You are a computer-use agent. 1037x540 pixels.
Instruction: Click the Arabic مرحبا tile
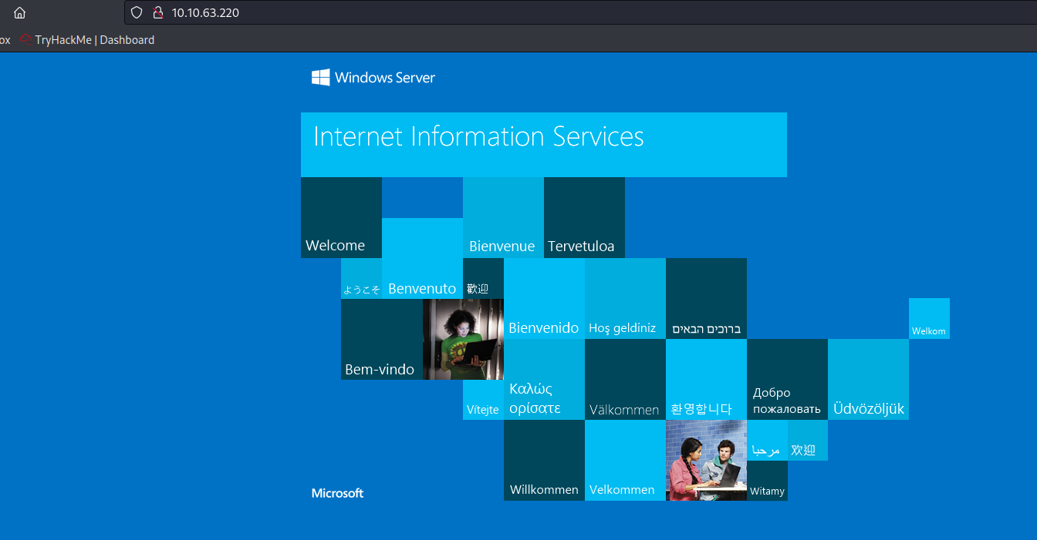tap(767, 440)
